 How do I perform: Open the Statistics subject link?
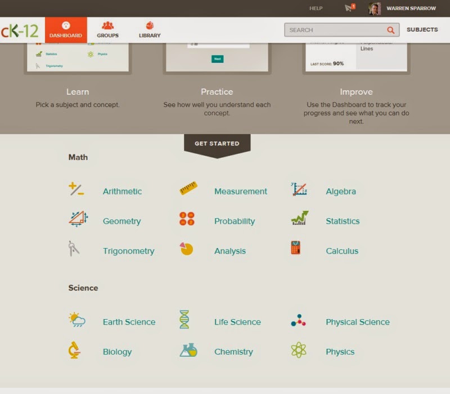(343, 221)
